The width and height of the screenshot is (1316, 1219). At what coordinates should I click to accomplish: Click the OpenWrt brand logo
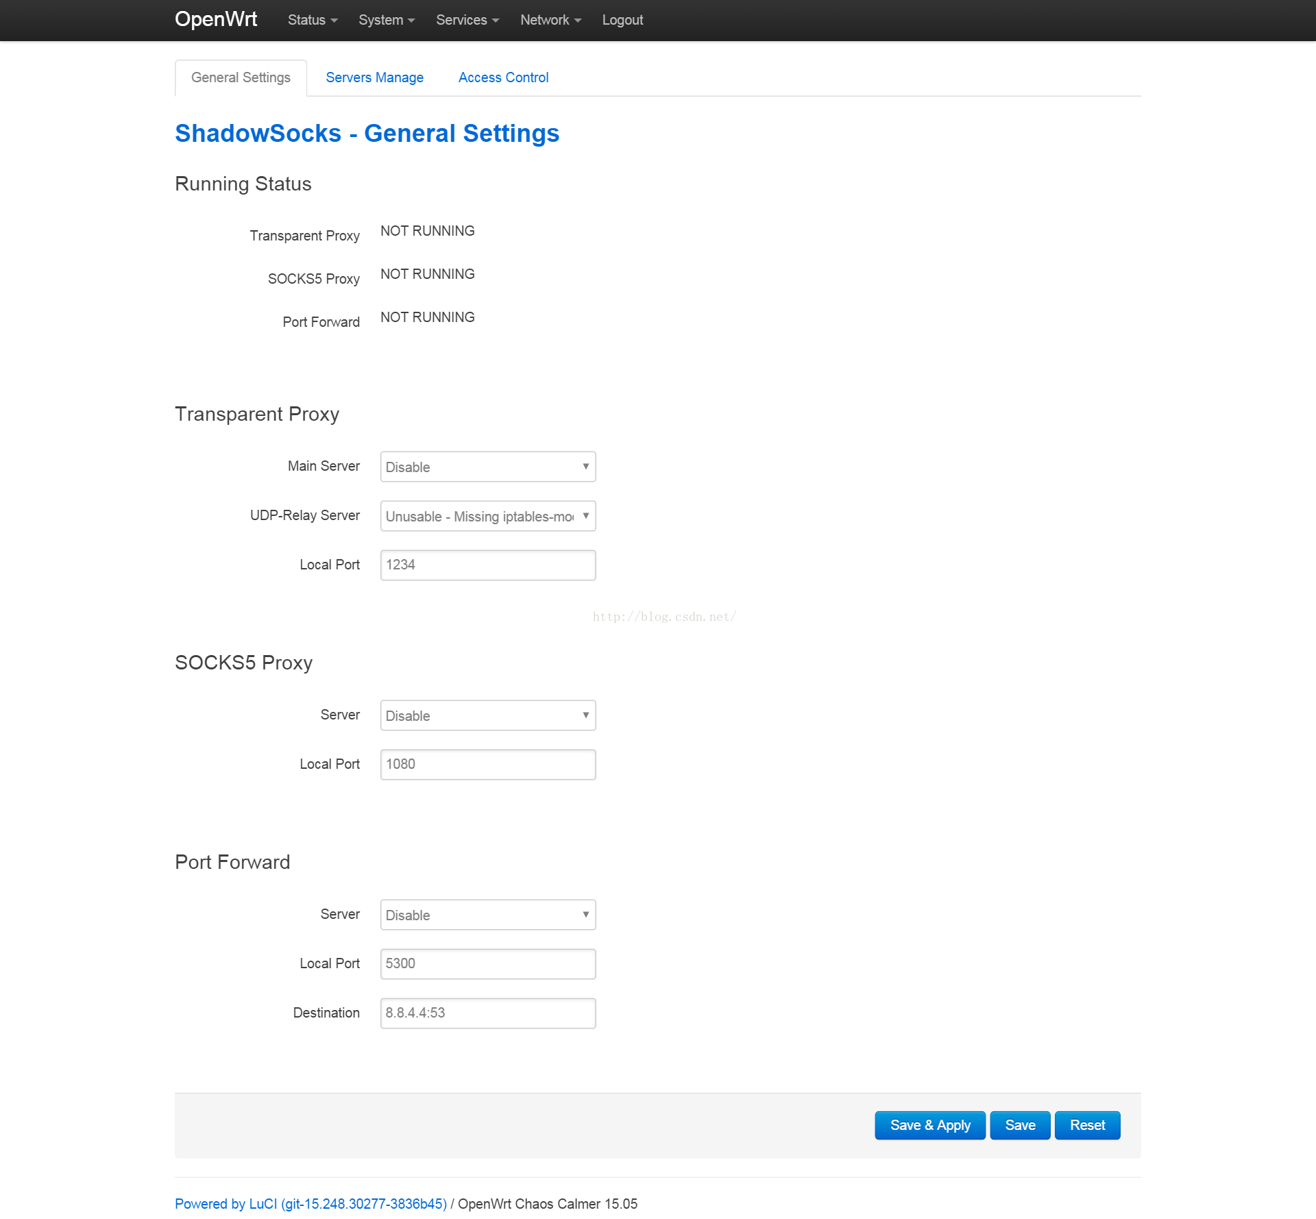coord(215,19)
